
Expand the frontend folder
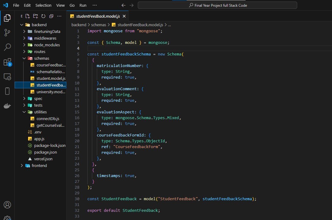[x=39, y=165]
